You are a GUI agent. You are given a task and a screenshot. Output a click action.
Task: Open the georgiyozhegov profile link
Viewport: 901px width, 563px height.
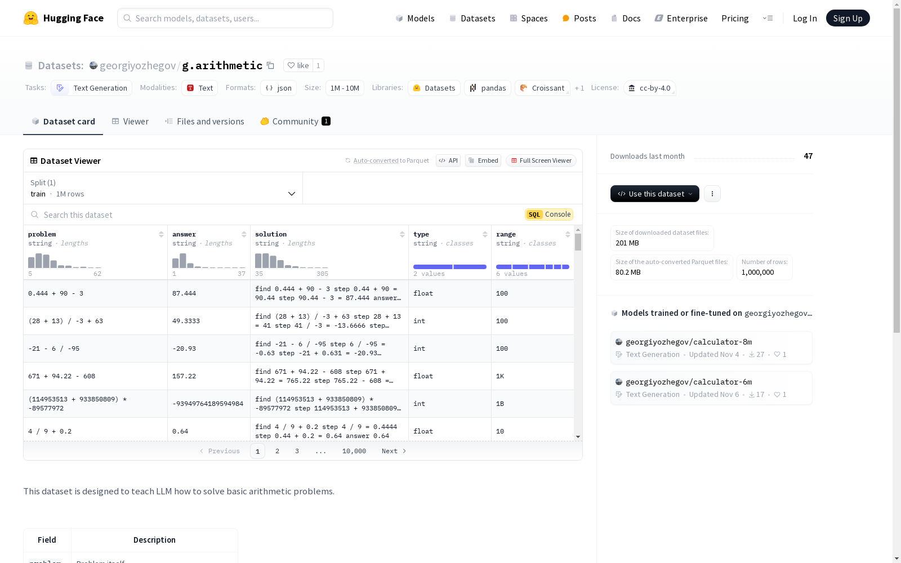click(137, 65)
